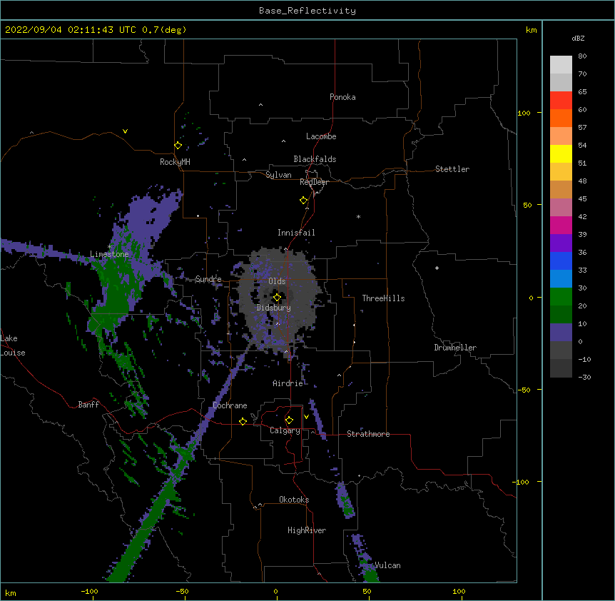
Task: Click the Sylvan label on the map
Action: (x=278, y=175)
